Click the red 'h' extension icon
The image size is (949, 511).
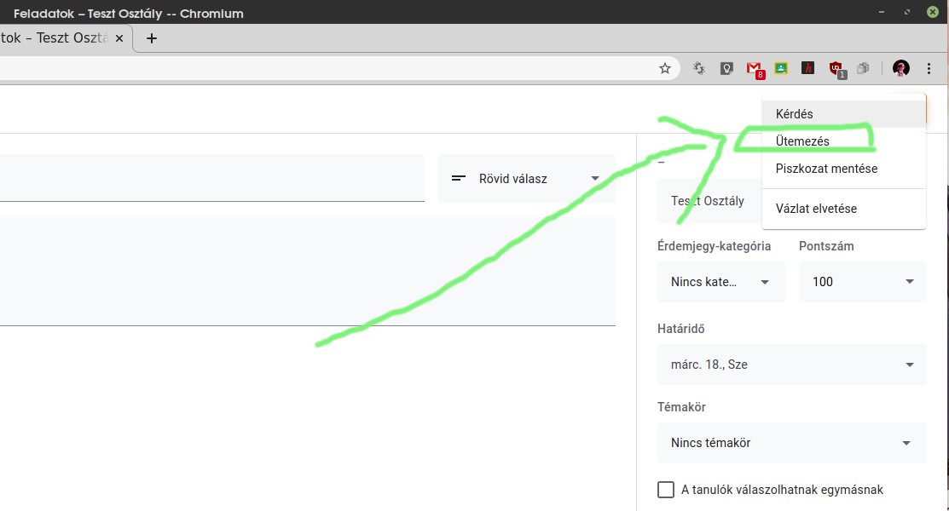pos(807,68)
